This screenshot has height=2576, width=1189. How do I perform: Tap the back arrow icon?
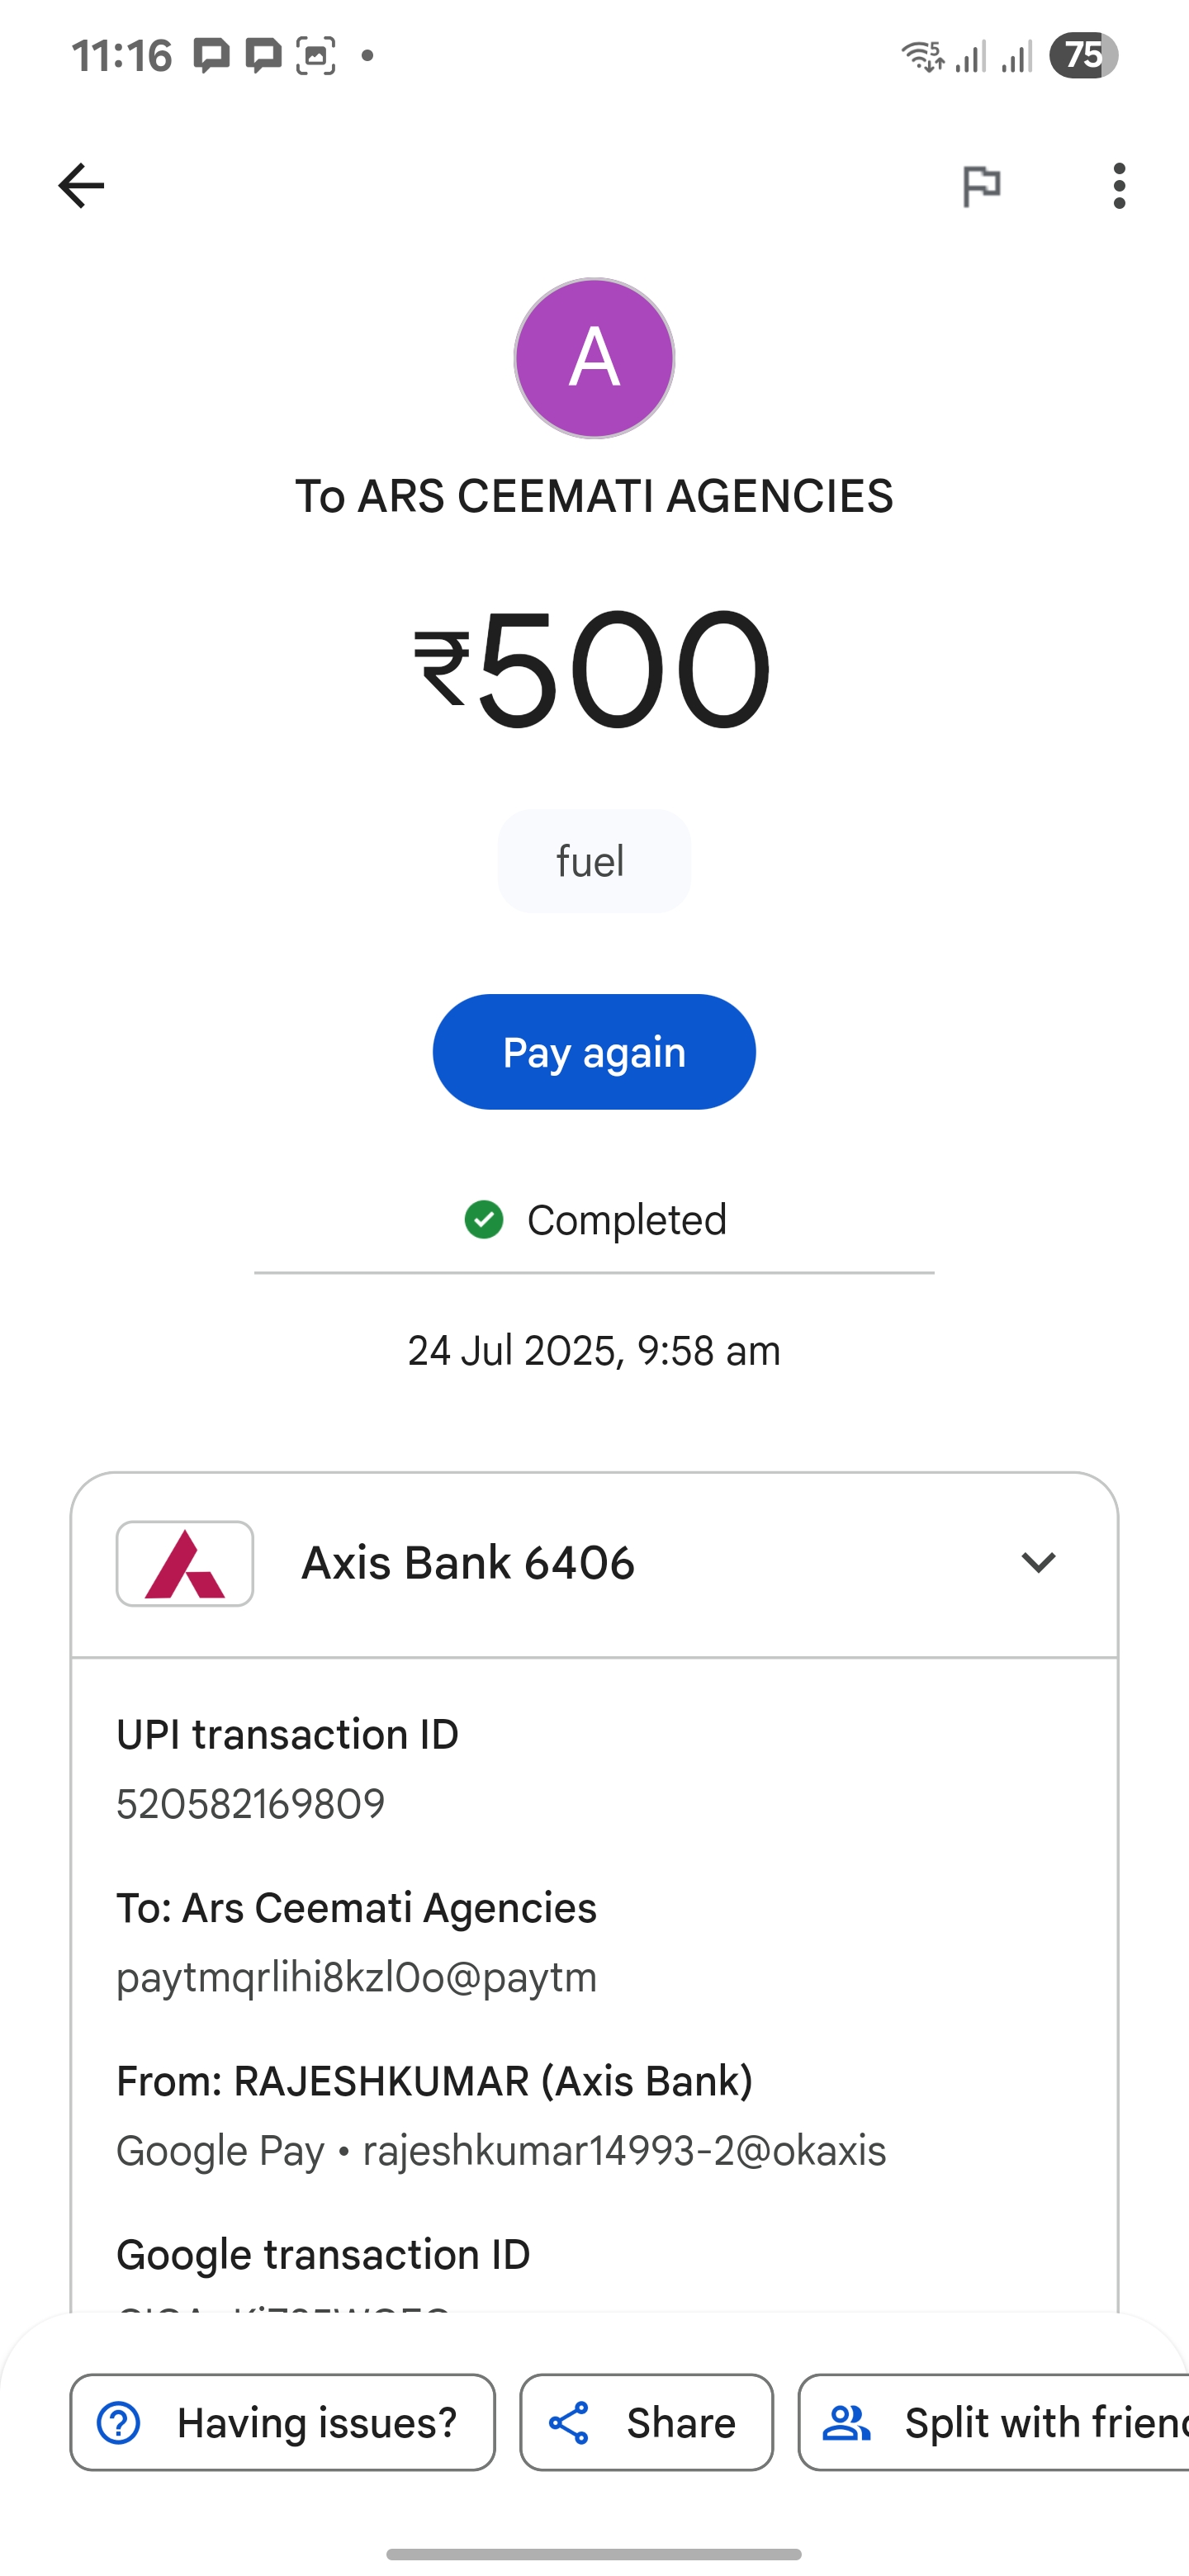(x=81, y=186)
